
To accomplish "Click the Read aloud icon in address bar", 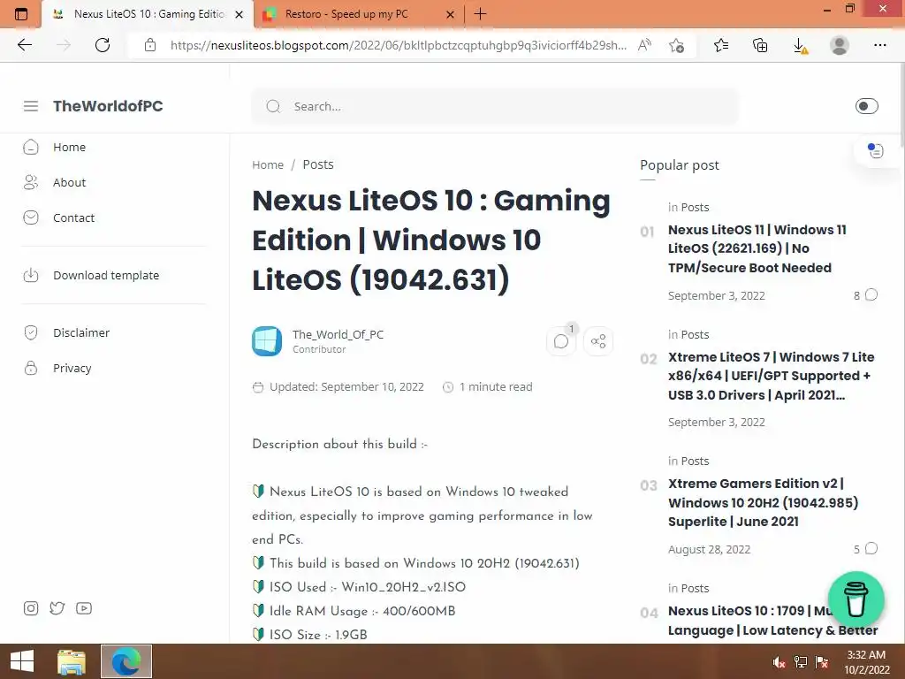I will coord(644,45).
